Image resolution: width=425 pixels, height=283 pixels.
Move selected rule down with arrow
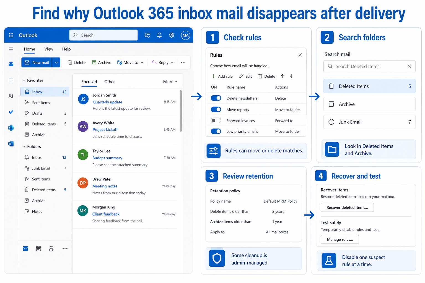292,76
